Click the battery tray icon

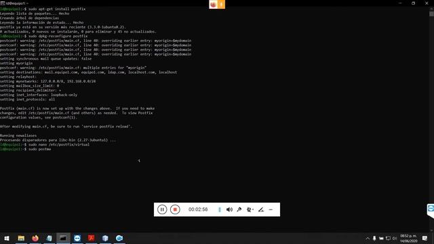[381, 239]
